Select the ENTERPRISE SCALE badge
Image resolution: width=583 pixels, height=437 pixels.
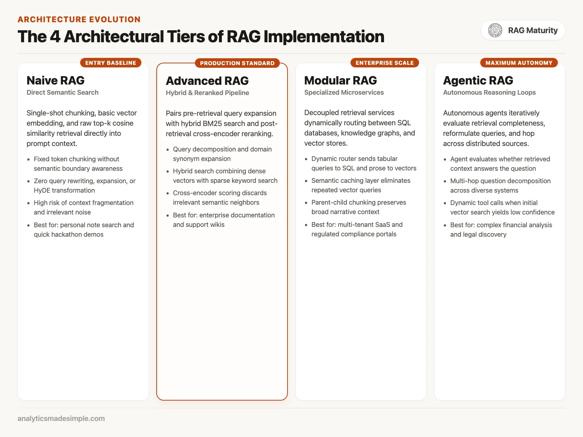(385, 63)
